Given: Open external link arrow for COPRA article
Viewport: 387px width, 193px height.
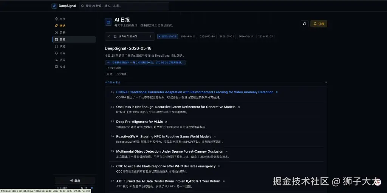Looking at the screenshot, I should 276,92.
